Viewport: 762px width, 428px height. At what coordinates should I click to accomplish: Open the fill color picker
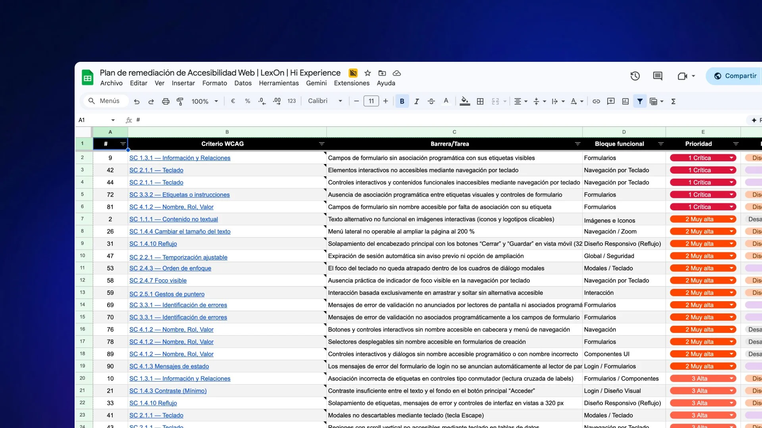[465, 101]
